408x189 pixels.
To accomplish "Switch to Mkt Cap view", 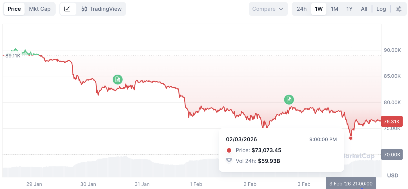I will point(40,9).
